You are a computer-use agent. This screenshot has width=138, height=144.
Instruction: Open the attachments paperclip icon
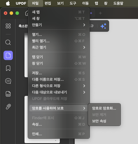pyautogui.click(x=8, y=107)
